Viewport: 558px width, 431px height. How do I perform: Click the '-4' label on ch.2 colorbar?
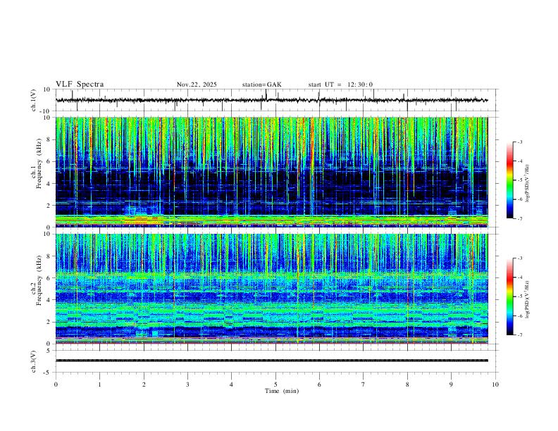point(519,277)
